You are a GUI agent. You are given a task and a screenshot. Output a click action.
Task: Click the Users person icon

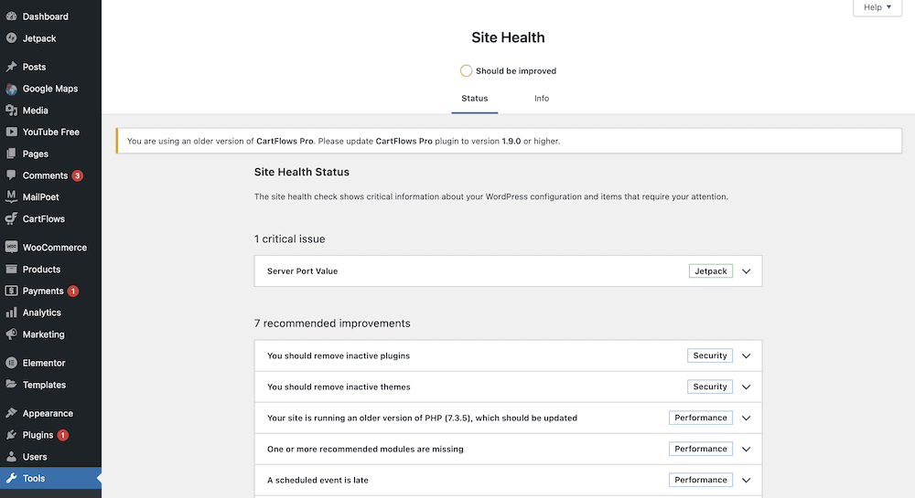(x=11, y=457)
